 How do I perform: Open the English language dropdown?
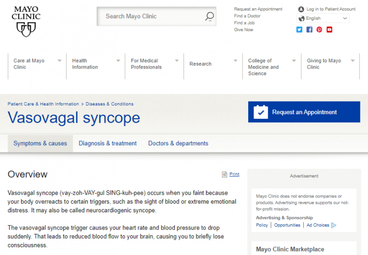323,18
